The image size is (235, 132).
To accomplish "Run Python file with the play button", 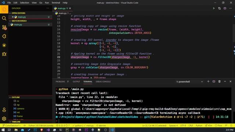I will coord(214,8).
